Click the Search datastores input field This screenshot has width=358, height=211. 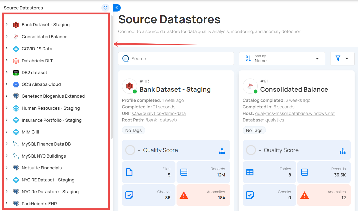pos(176,59)
